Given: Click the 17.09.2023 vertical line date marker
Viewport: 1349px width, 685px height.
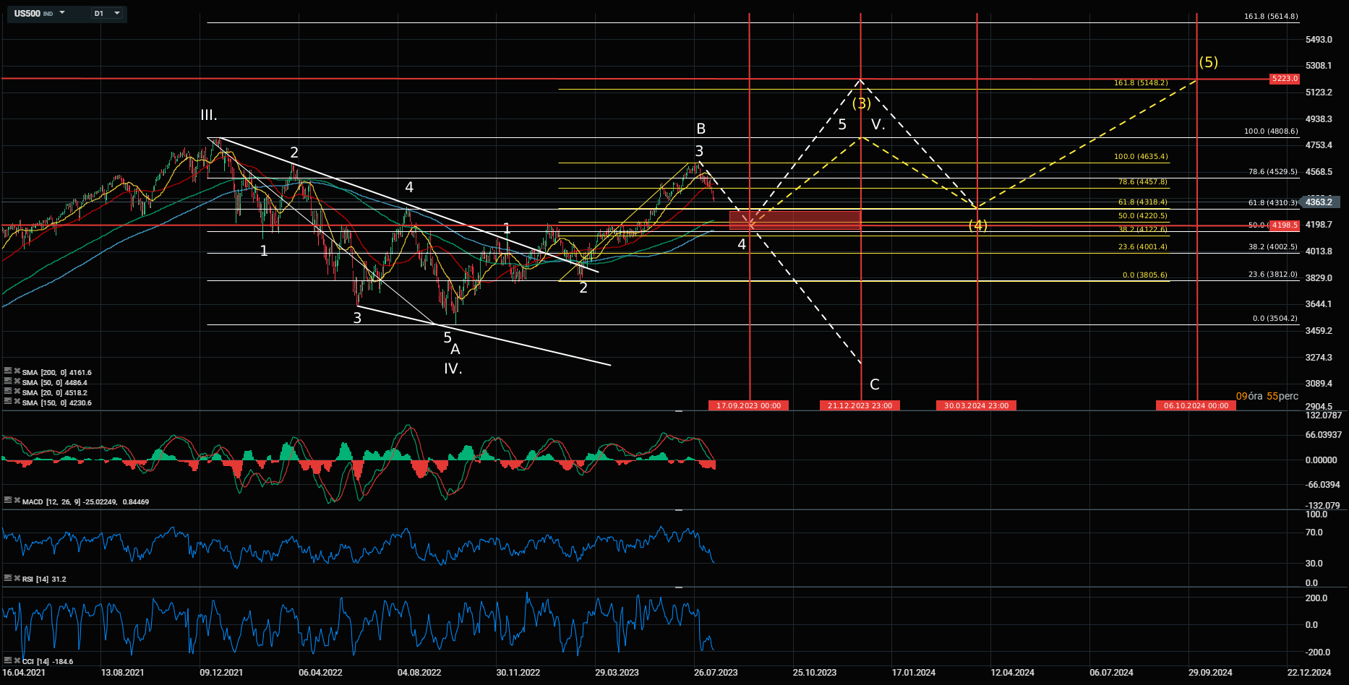Looking at the screenshot, I should coord(748,405).
